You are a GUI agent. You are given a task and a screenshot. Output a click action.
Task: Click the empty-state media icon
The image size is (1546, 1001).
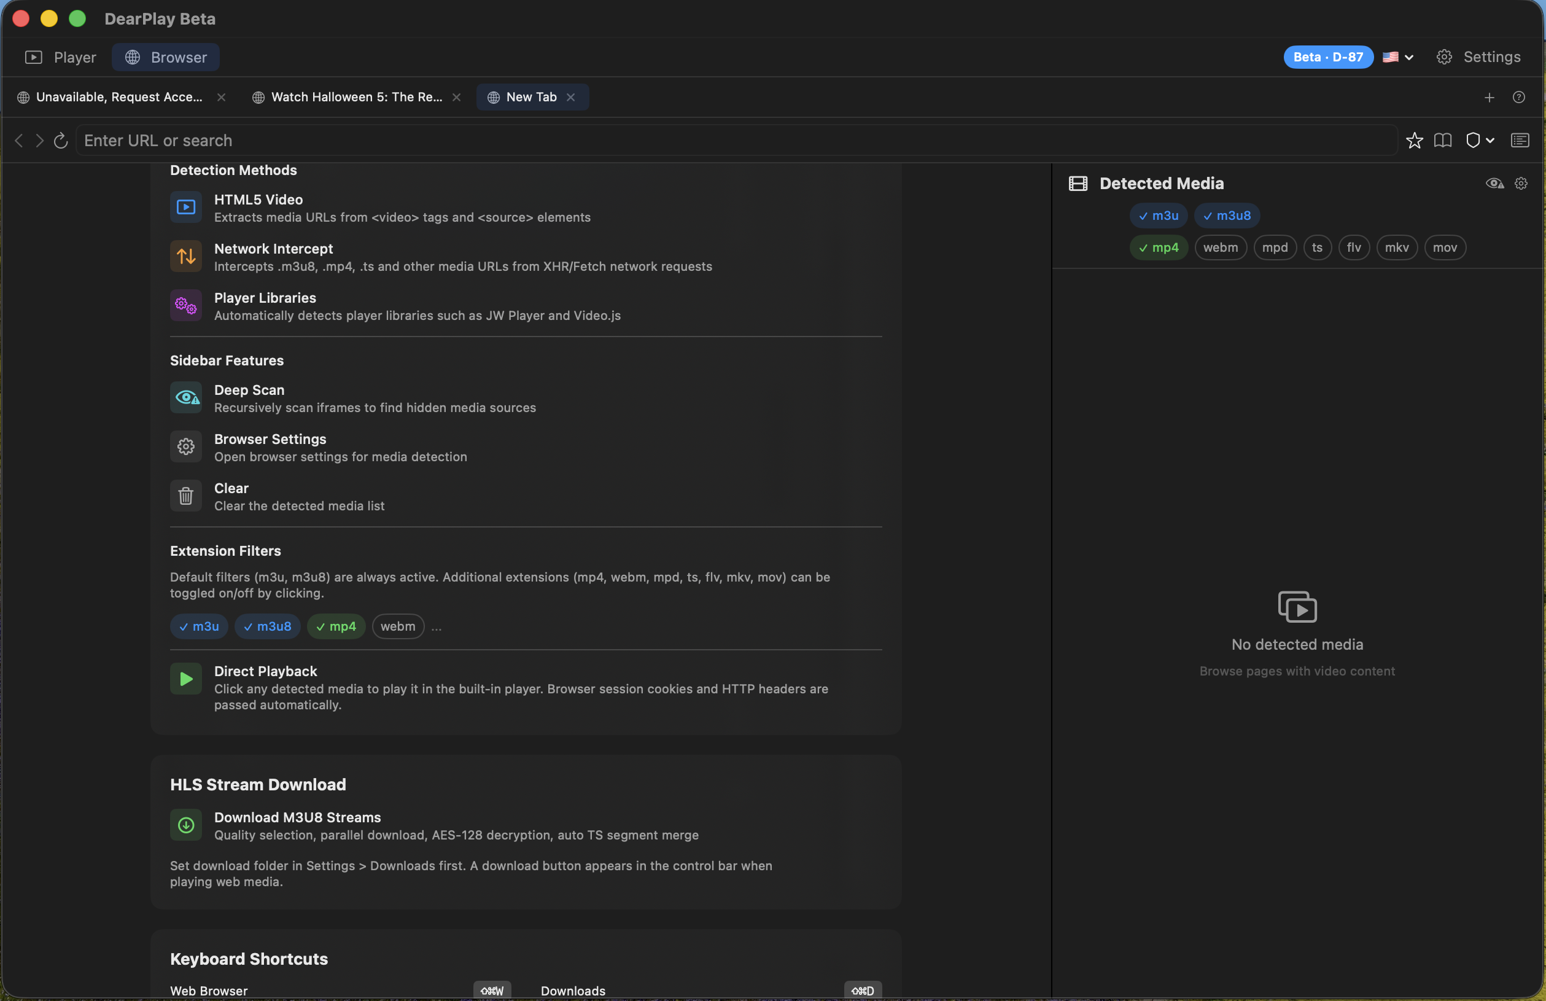coord(1297,607)
